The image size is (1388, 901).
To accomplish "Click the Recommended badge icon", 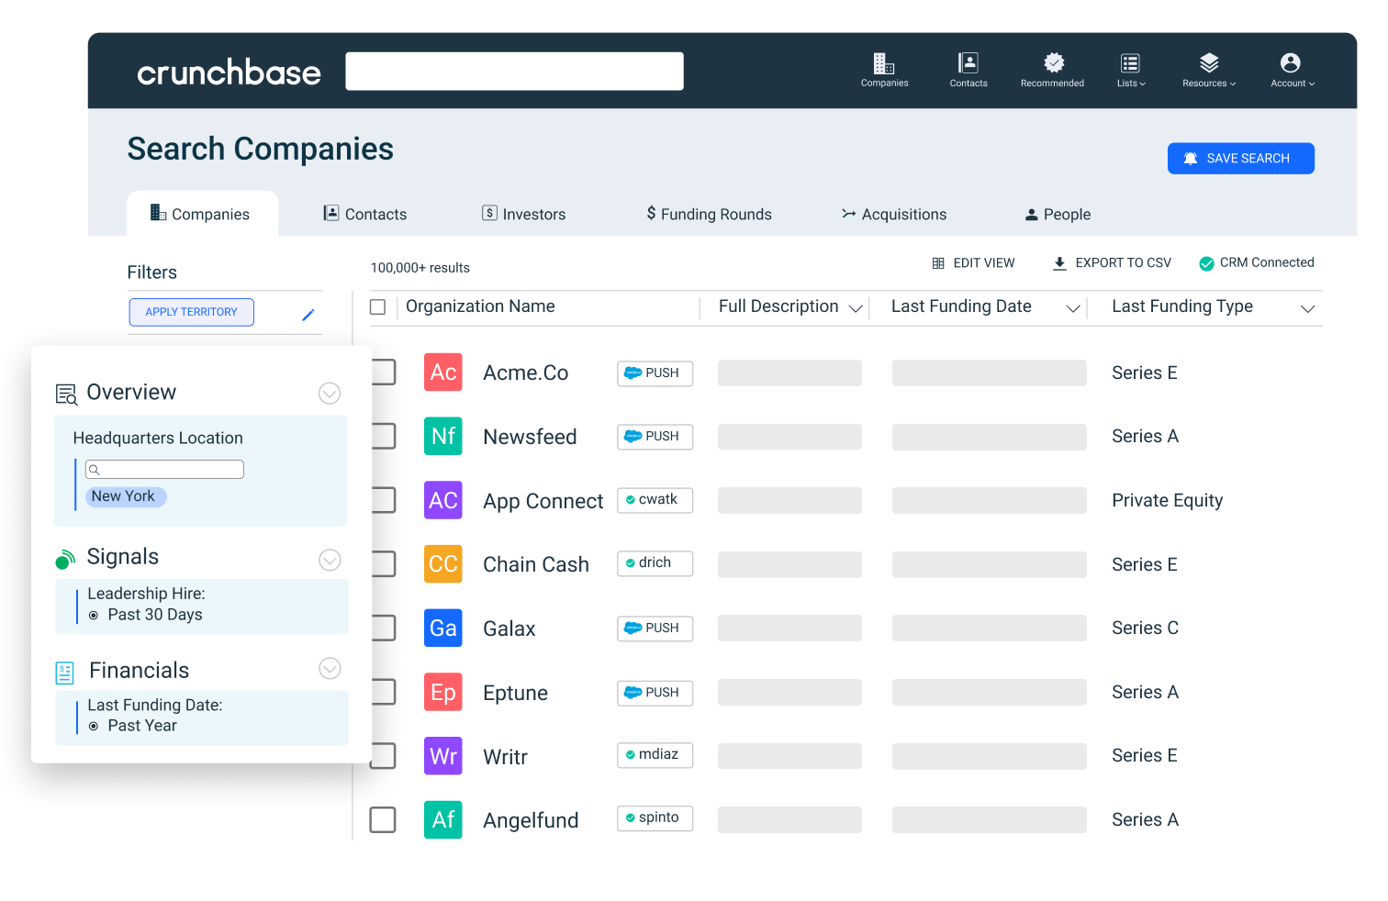I will coord(1052,64).
